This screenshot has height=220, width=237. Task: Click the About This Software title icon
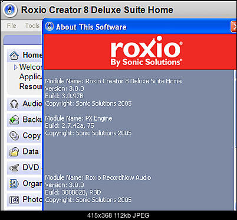click(x=49, y=27)
